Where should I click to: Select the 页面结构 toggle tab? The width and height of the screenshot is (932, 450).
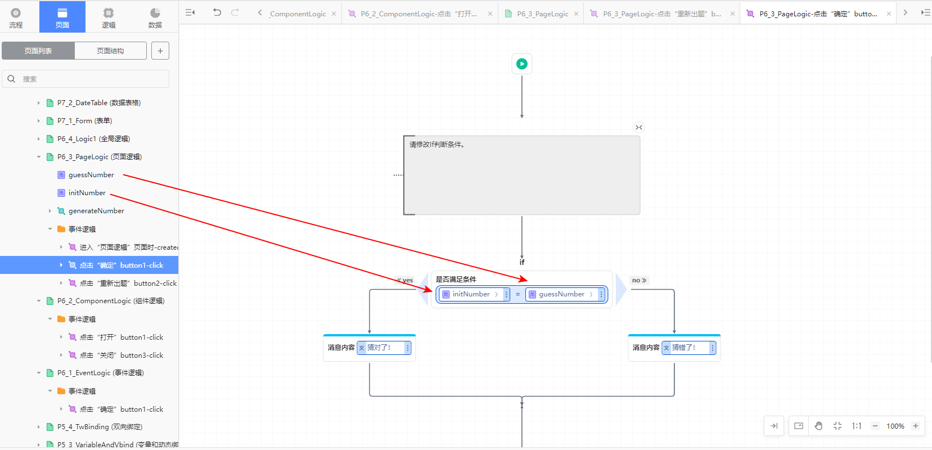110,51
